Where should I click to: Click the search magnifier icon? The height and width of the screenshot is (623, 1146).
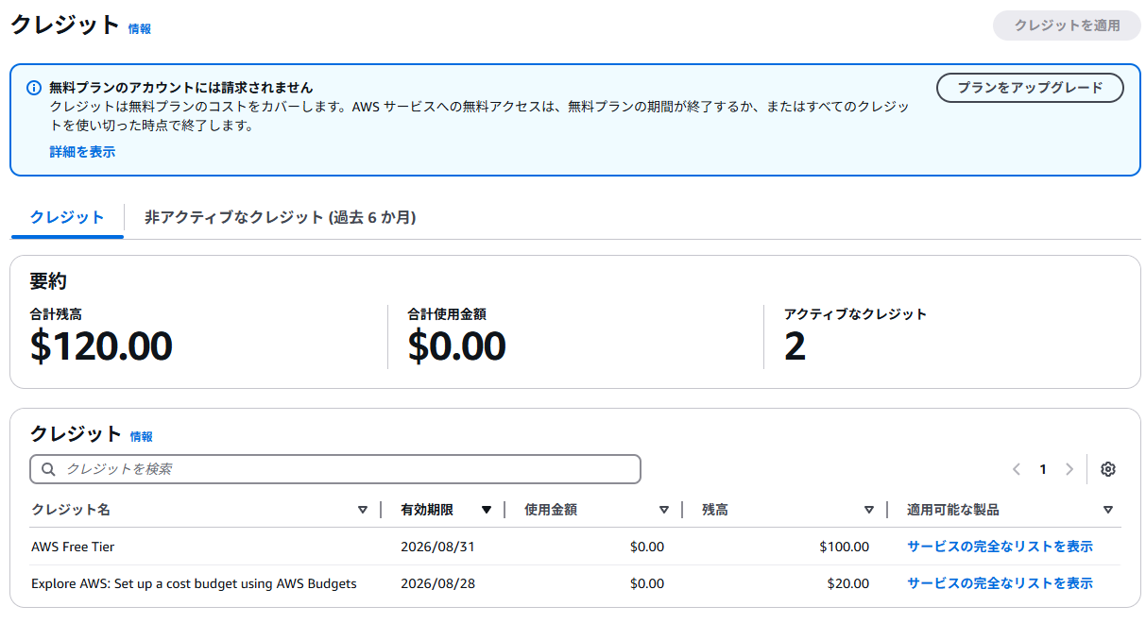(x=48, y=469)
